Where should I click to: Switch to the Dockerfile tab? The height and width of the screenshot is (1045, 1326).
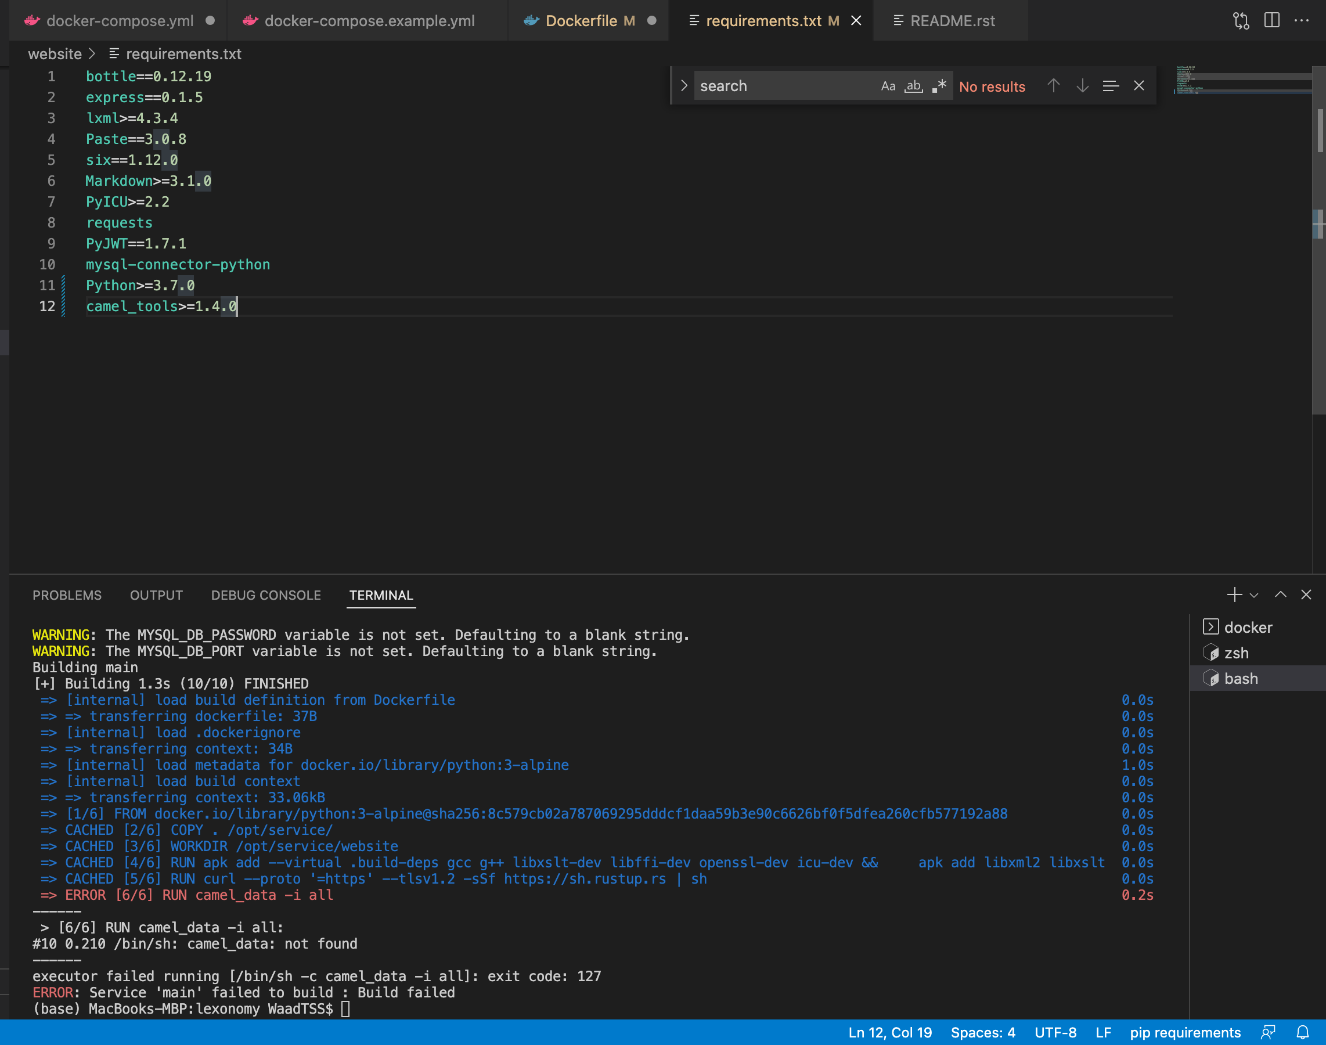pyautogui.click(x=581, y=21)
